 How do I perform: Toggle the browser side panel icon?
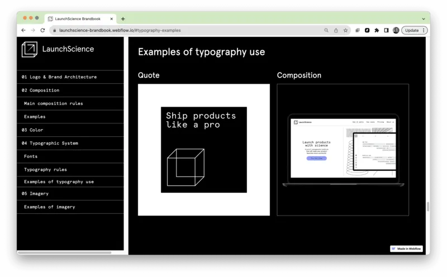click(x=386, y=30)
